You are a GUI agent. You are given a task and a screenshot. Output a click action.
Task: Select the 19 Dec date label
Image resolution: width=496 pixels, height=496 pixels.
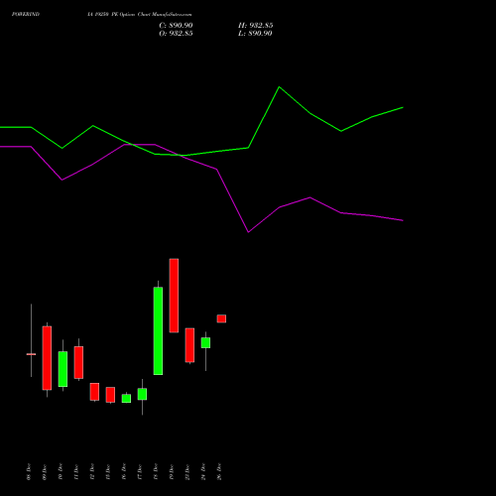tap(172, 472)
